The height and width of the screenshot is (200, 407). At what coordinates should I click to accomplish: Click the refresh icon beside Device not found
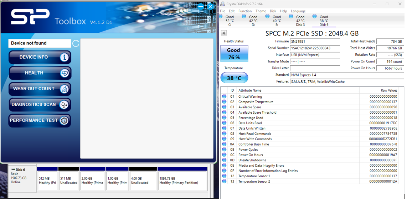pos(76,43)
